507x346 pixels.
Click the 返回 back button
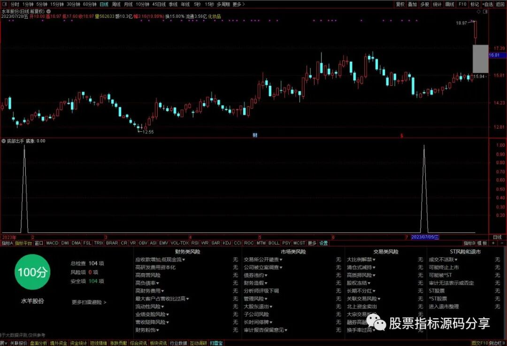point(500,4)
